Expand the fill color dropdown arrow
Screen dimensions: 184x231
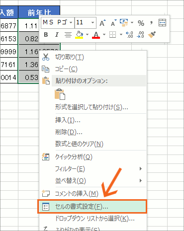point(87,35)
